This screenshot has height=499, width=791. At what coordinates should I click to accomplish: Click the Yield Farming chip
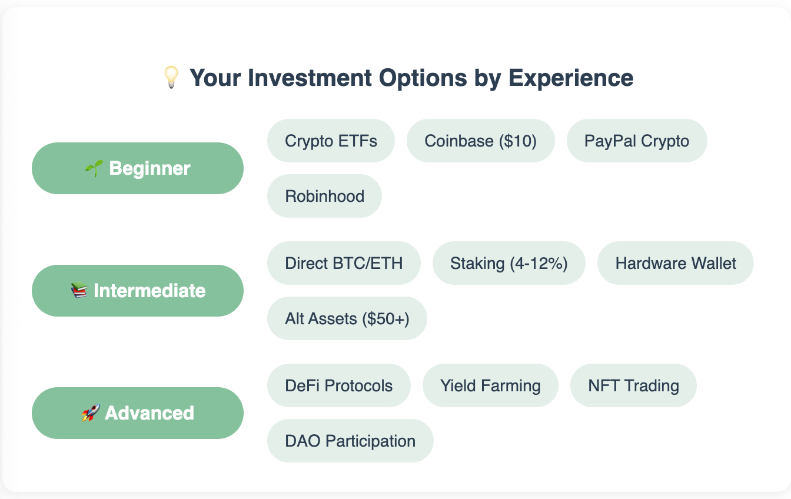(490, 385)
